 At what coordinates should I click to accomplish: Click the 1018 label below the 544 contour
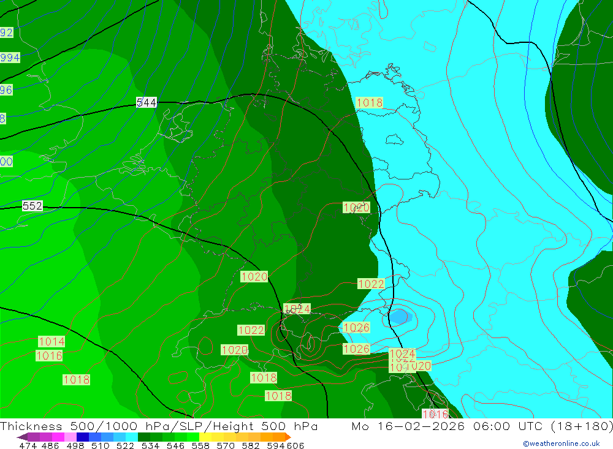pyautogui.click(x=370, y=103)
